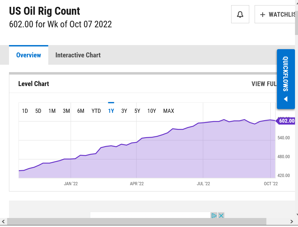Screen dimensions: 298x227
Task: Show MAX historical range
Action: pyautogui.click(x=168, y=111)
